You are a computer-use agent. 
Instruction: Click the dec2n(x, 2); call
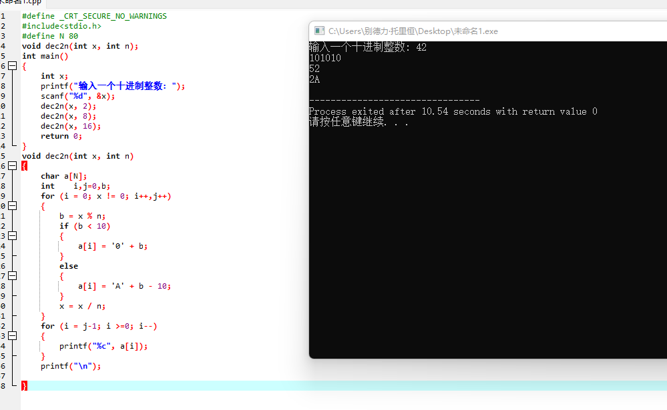pos(69,106)
